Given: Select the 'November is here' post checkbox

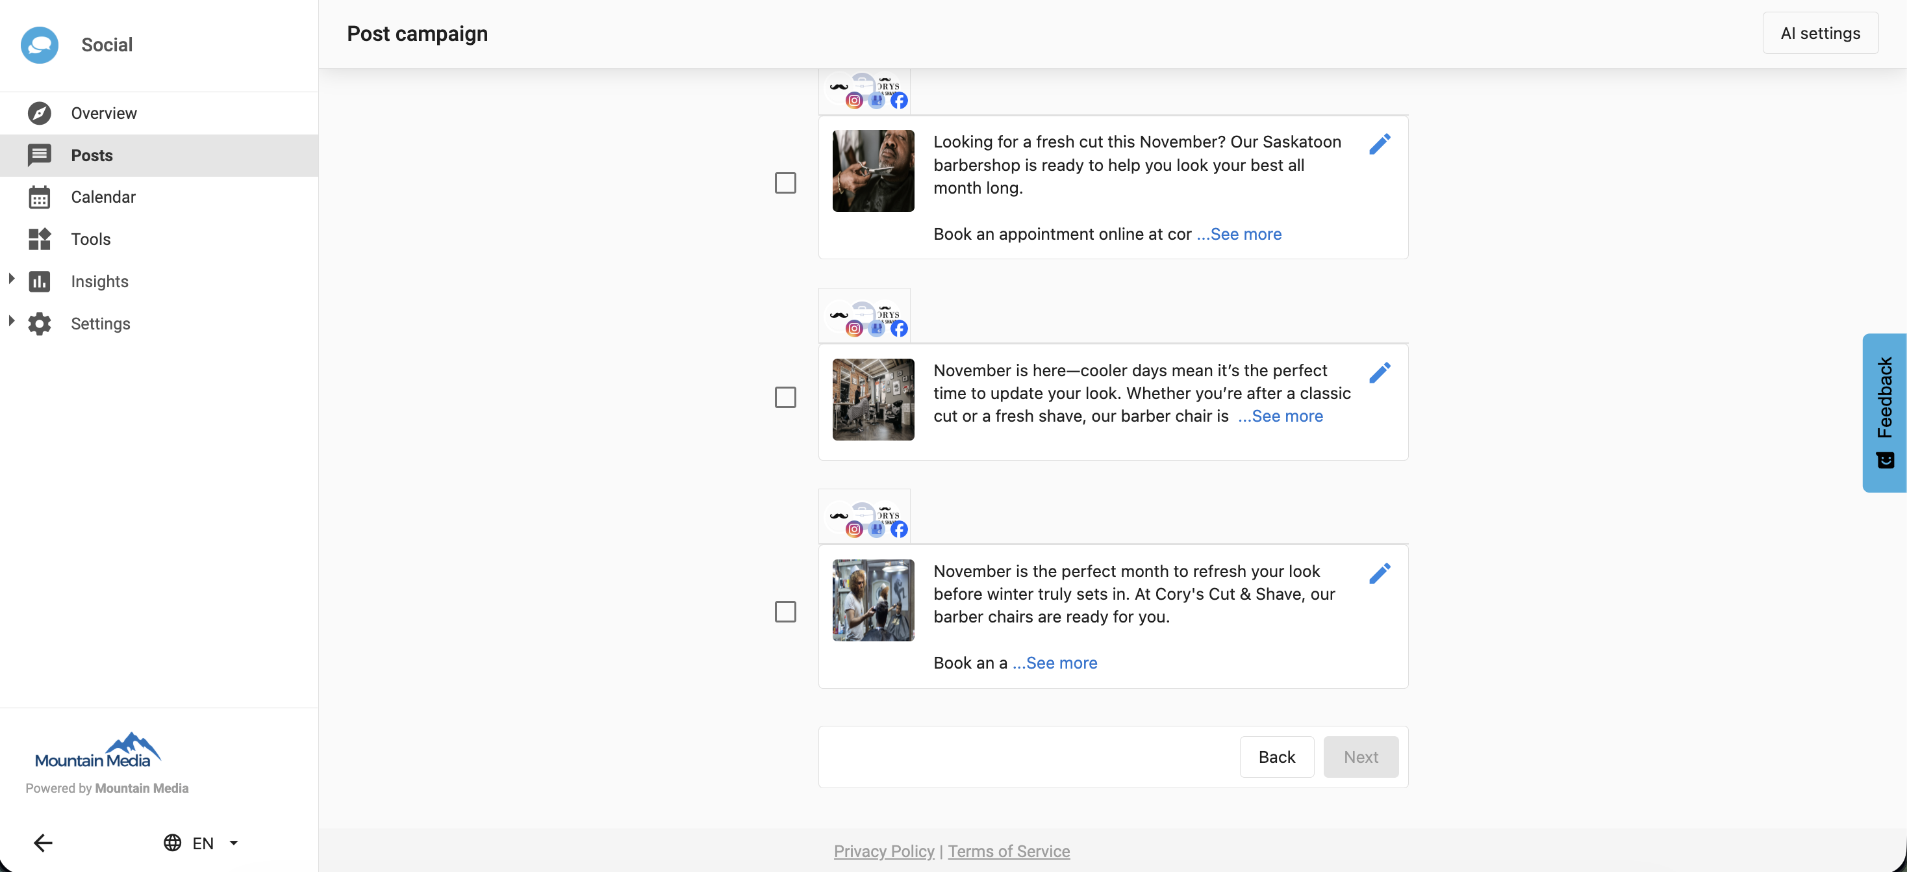Looking at the screenshot, I should [785, 398].
